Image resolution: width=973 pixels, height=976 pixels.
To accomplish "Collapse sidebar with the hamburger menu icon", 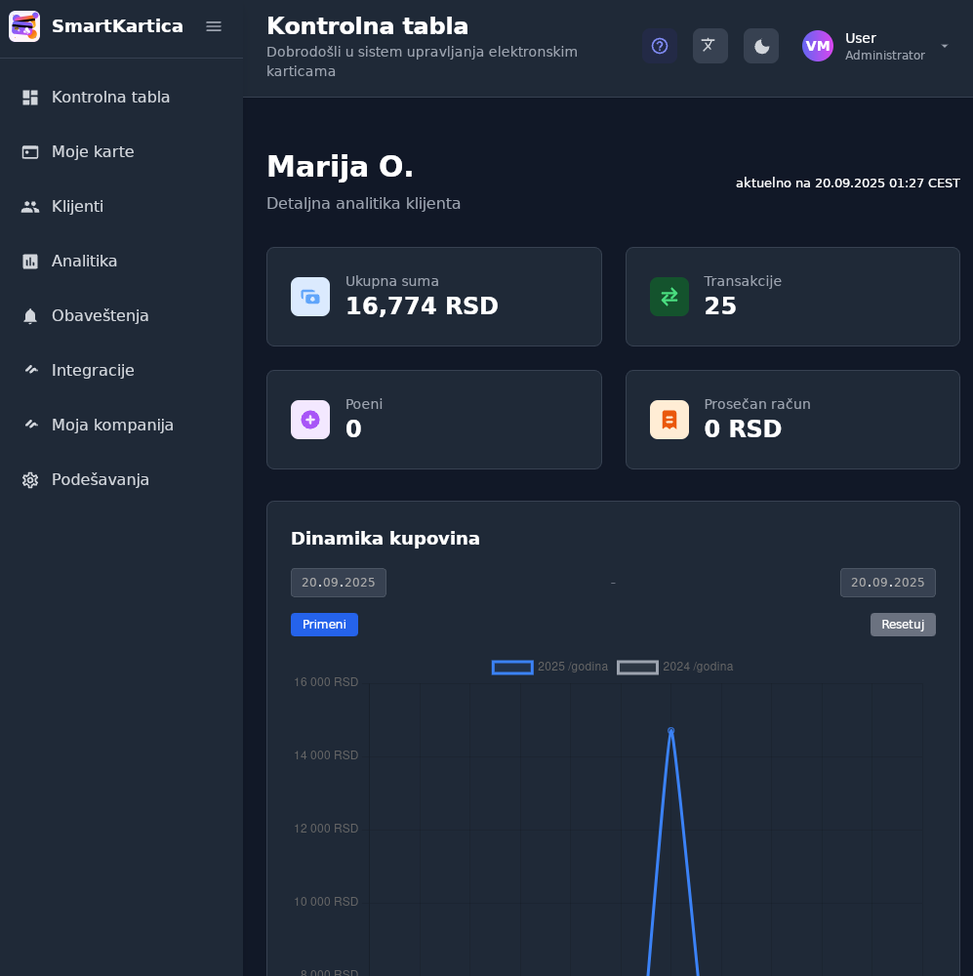I will click(214, 26).
